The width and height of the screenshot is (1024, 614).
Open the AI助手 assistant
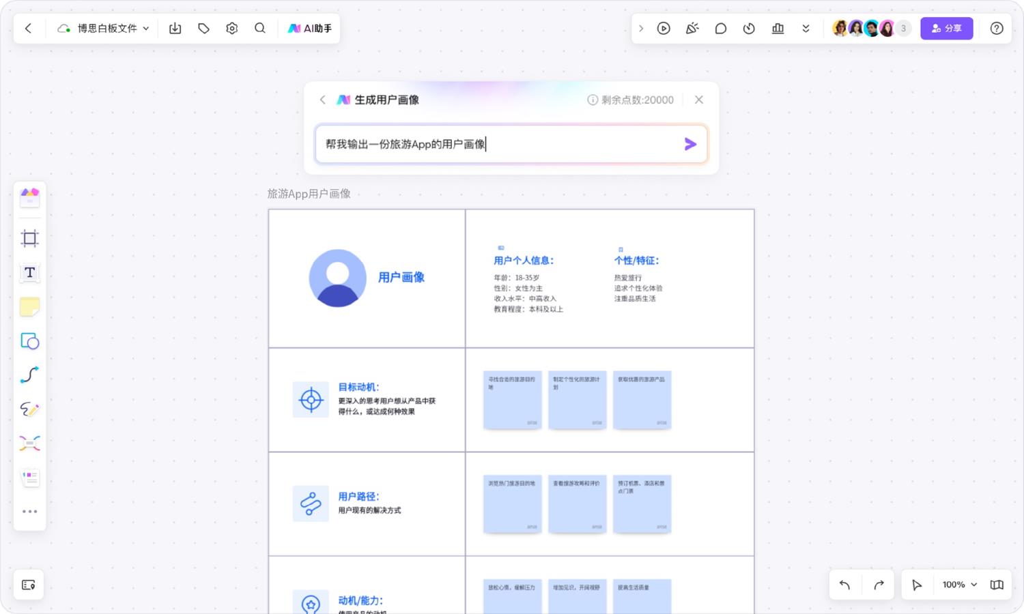pyautogui.click(x=309, y=28)
